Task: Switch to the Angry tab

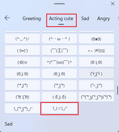Action: (103, 18)
